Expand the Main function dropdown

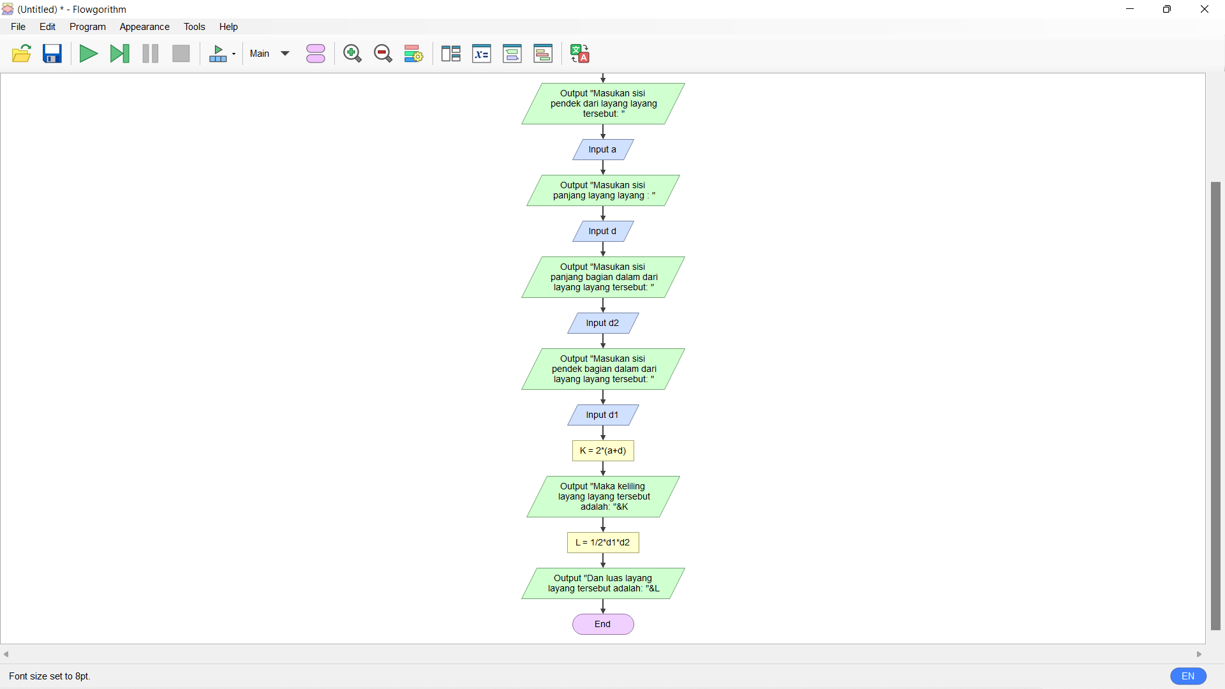(270, 54)
